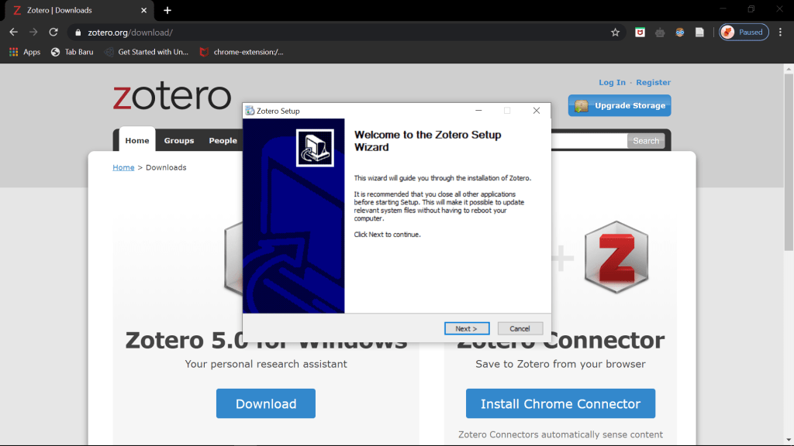Select the Home navigation tab

pos(137,141)
